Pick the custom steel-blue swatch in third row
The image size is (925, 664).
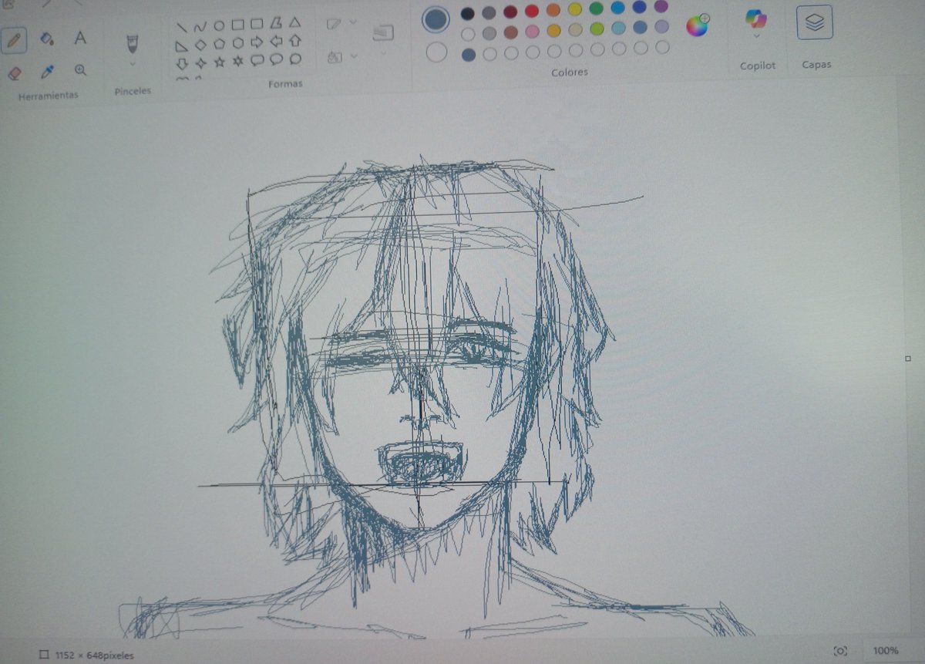469,55
